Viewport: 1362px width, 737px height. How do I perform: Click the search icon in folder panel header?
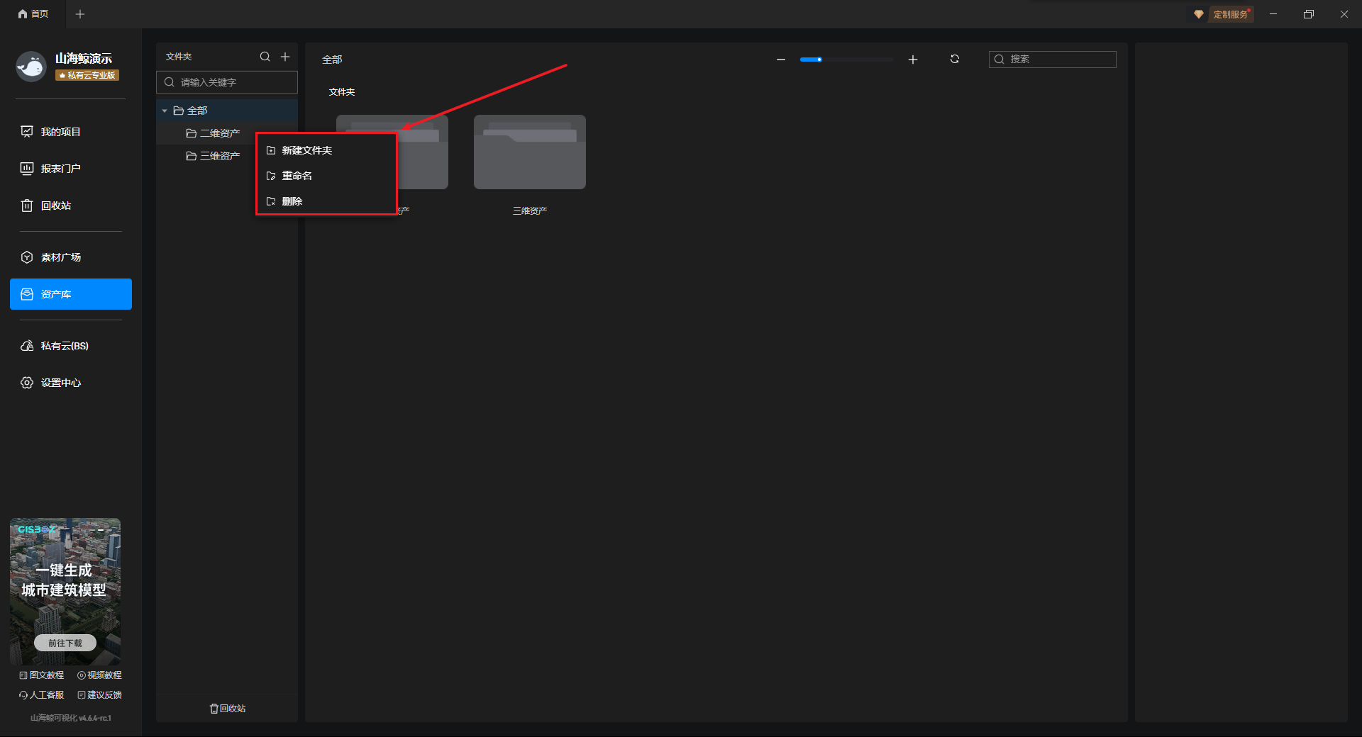(265, 57)
